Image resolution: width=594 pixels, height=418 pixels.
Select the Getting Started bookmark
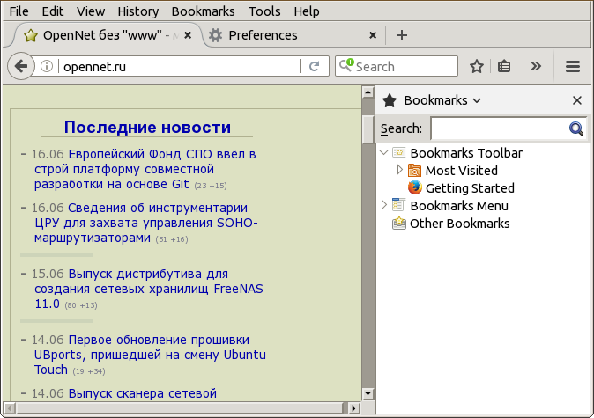[x=469, y=188]
